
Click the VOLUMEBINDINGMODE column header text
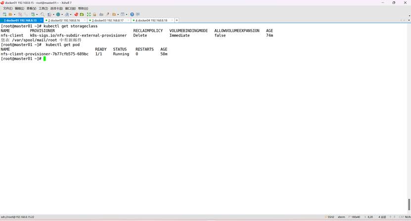(188, 31)
